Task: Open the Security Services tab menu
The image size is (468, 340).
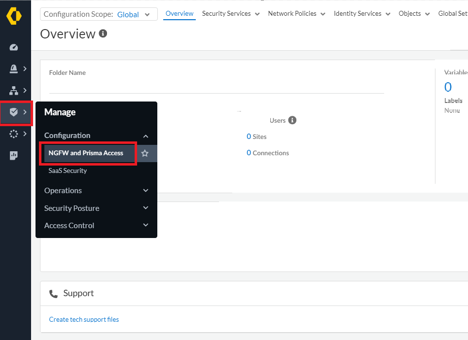Action: pyautogui.click(x=231, y=14)
